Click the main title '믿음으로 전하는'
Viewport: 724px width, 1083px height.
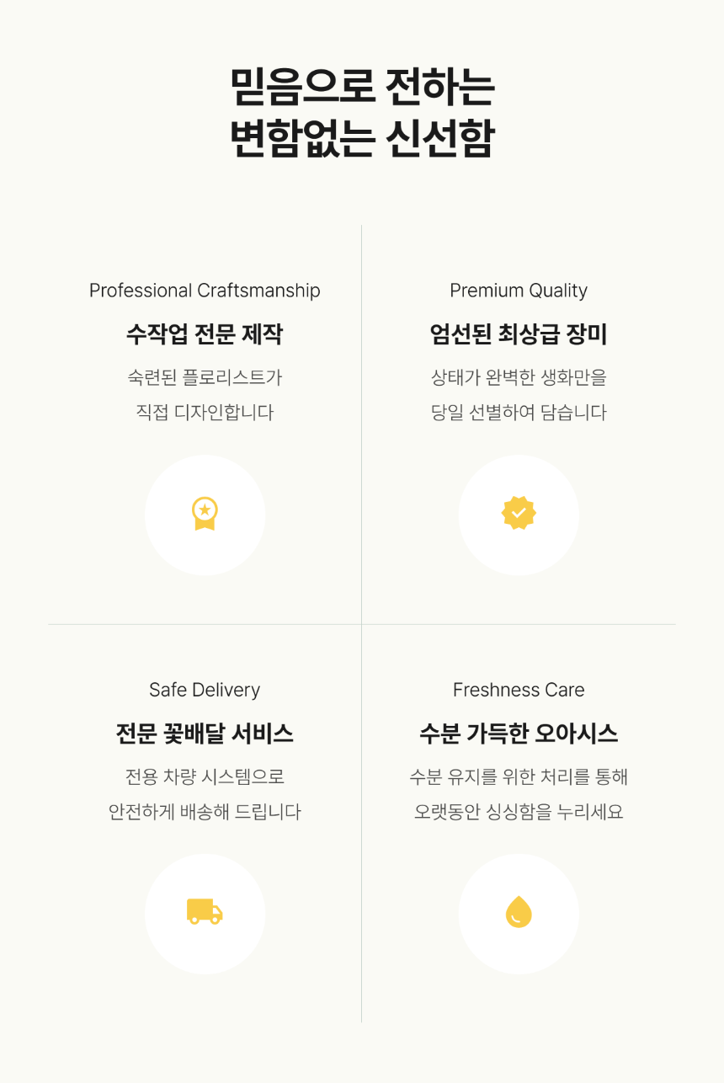coord(362,86)
